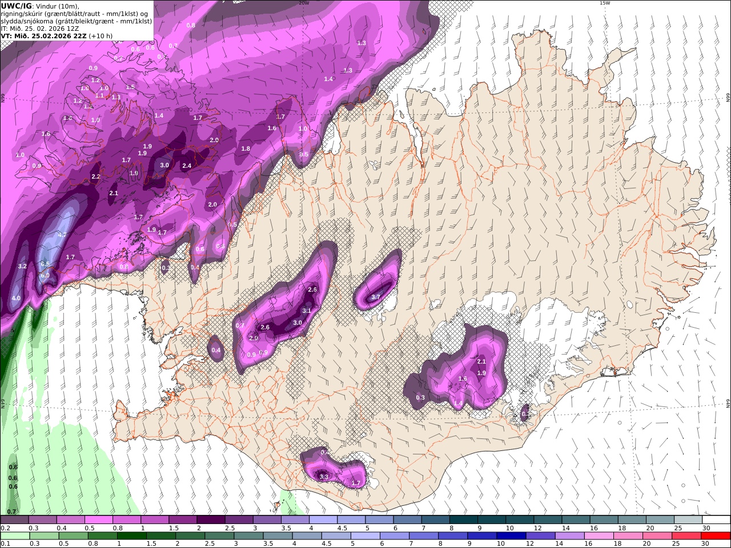Image resolution: width=731 pixels, height=548 pixels.
Task: Click the '0.2' label under the upper legend
Action: (x=5, y=528)
